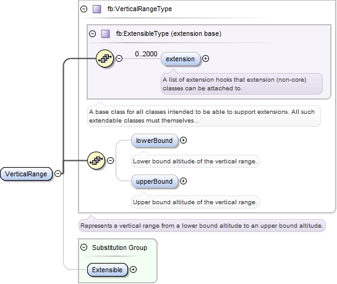Select the VerticalRange element node
Viewport: 337px width, 284px height.
click(x=26, y=174)
